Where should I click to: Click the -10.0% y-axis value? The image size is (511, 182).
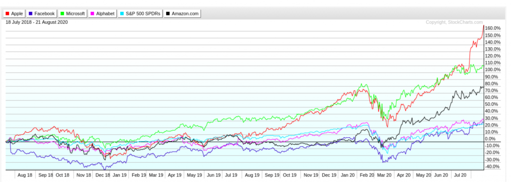click(493, 146)
